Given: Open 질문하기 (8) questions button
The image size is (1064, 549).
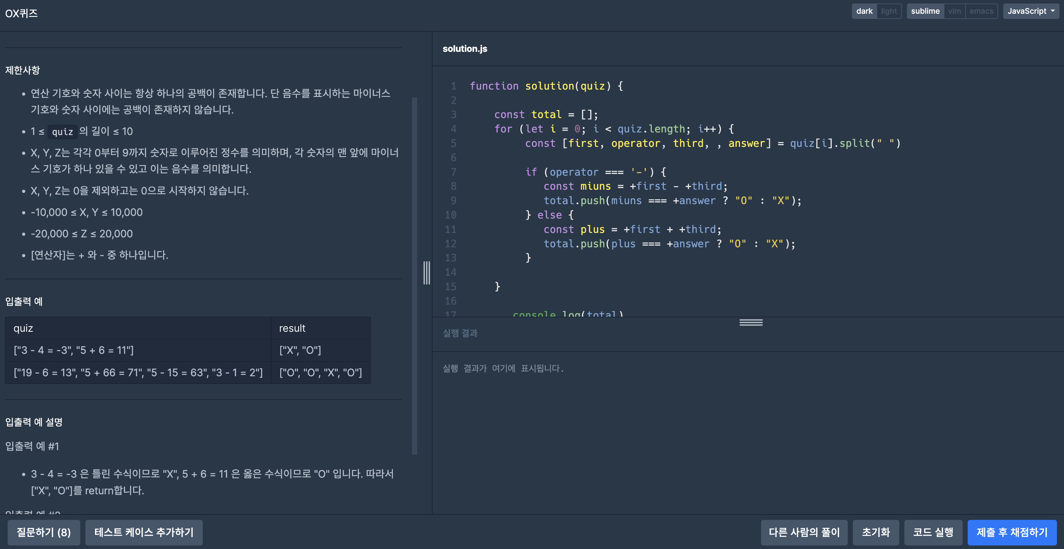Looking at the screenshot, I should click(44, 532).
